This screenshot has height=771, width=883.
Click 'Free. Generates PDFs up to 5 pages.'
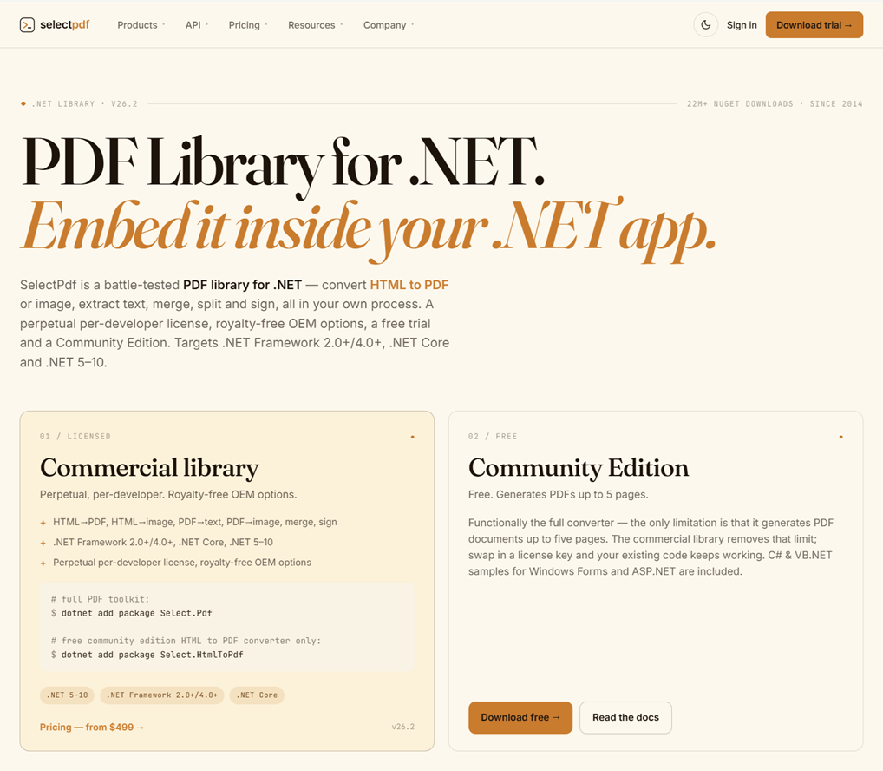558,494
